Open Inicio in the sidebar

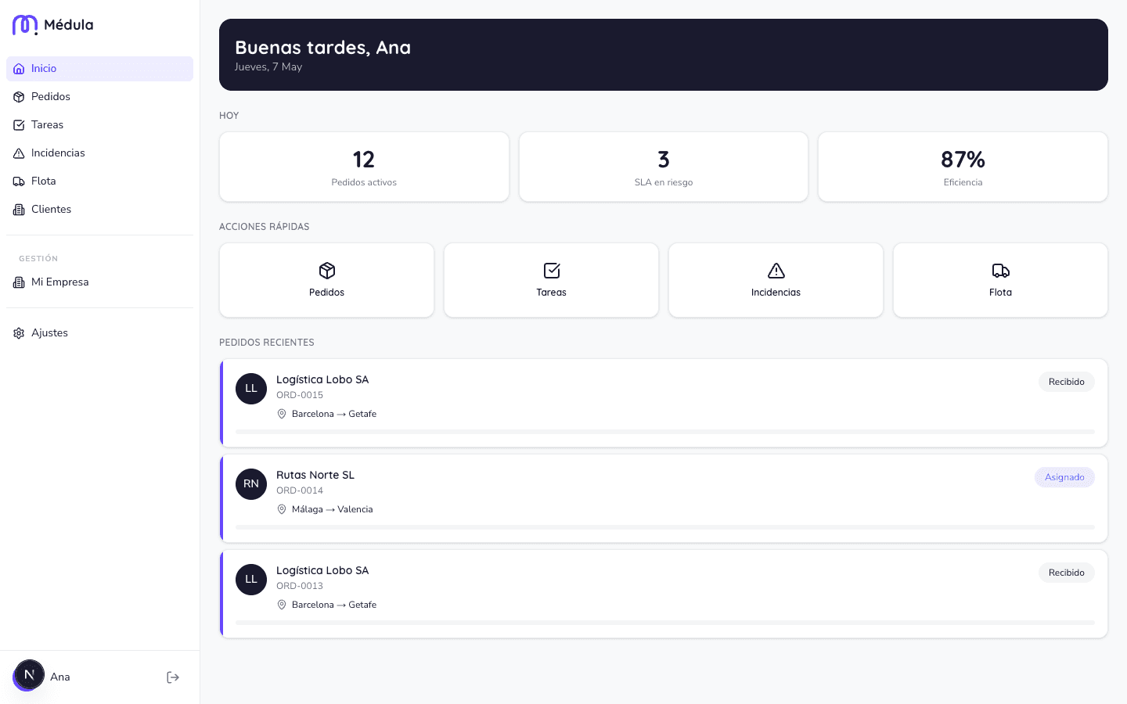(x=99, y=69)
